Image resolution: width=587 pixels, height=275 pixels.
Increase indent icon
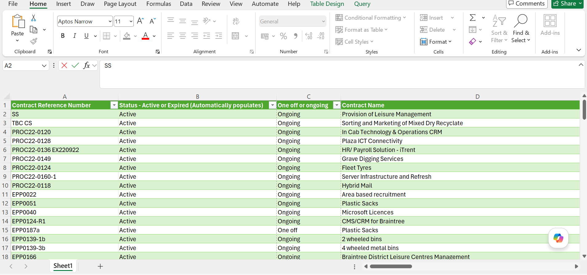point(219,36)
